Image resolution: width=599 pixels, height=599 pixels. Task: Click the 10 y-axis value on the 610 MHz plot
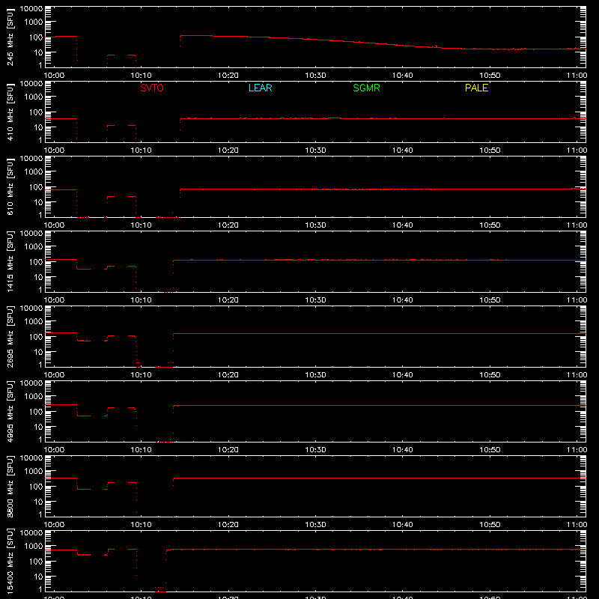point(38,202)
